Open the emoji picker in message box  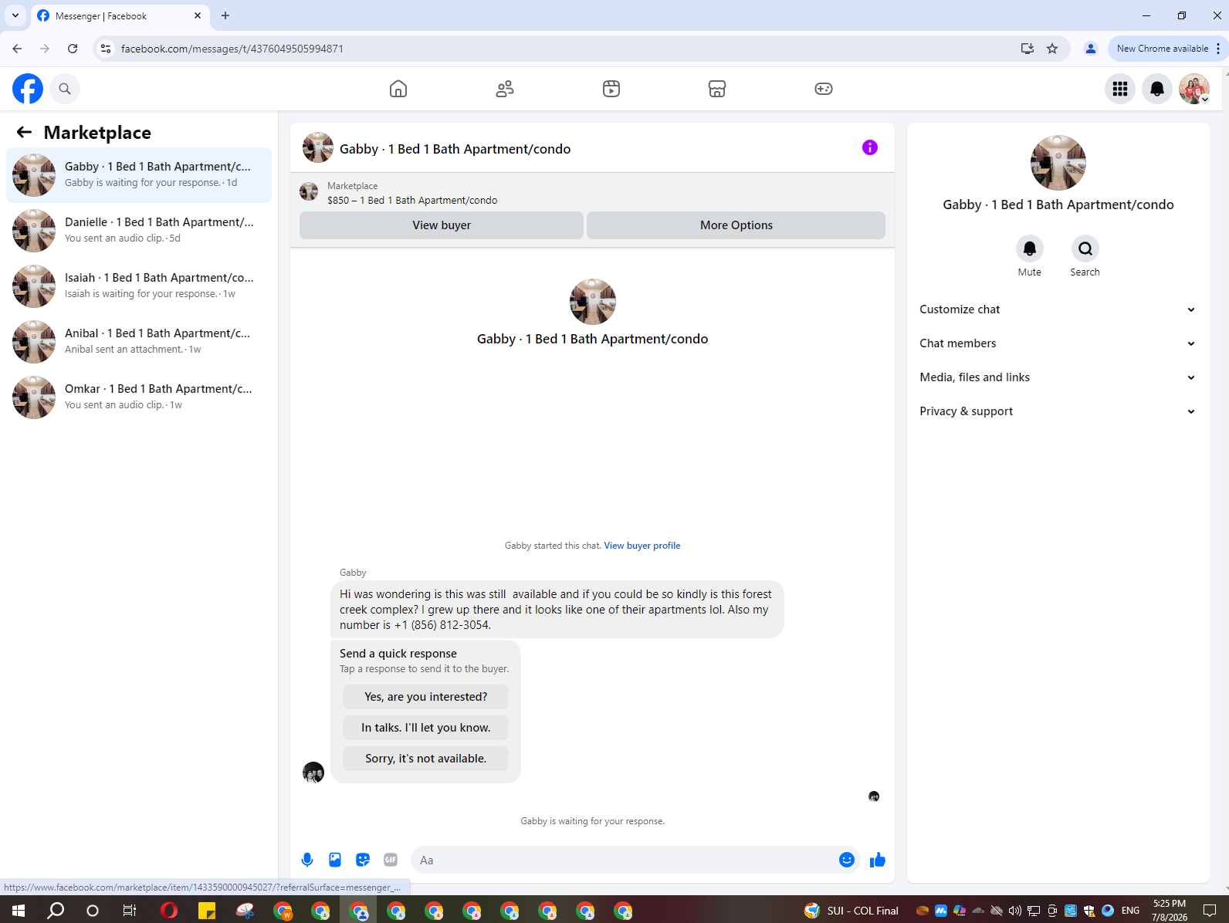pos(847,860)
